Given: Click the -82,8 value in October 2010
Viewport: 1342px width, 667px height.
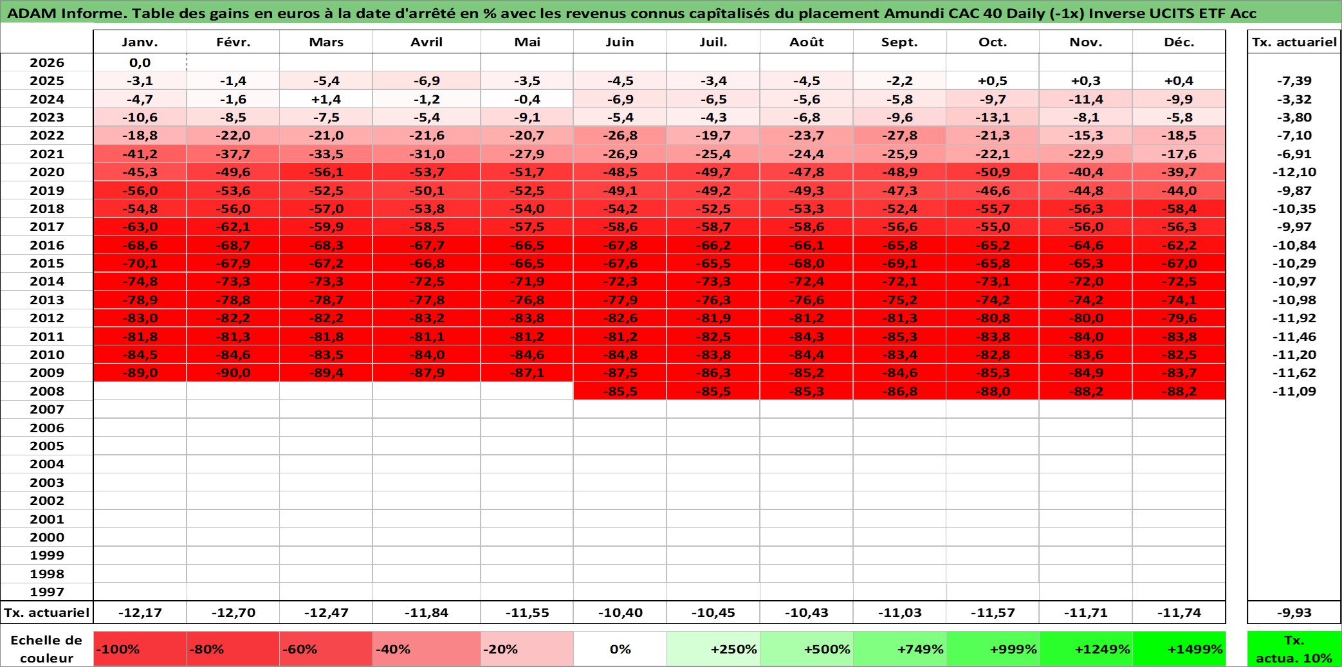Looking at the screenshot, I should coord(993,354).
